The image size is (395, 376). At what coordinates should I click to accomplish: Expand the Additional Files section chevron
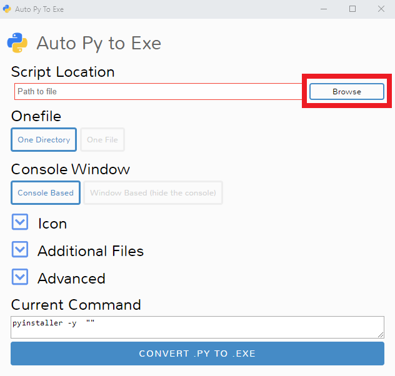(x=20, y=249)
